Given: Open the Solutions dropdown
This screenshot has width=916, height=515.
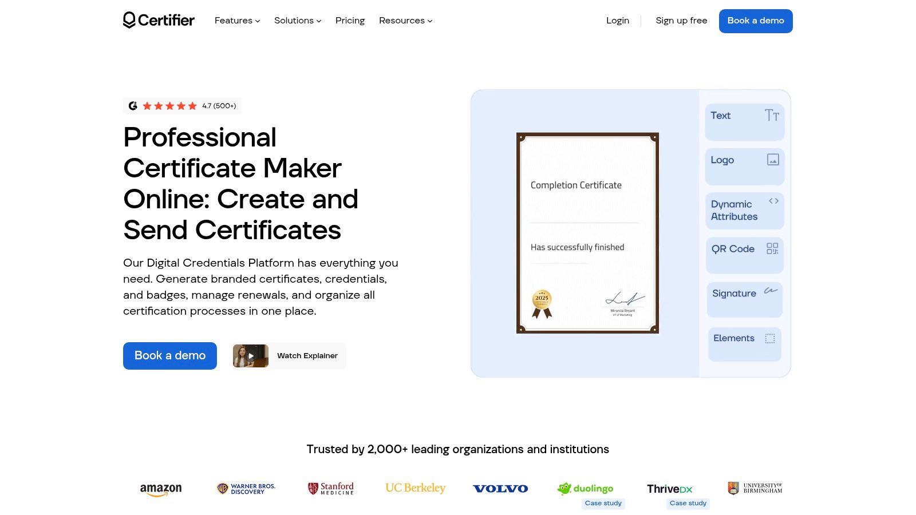Looking at the screenshot, I should 297,21.
